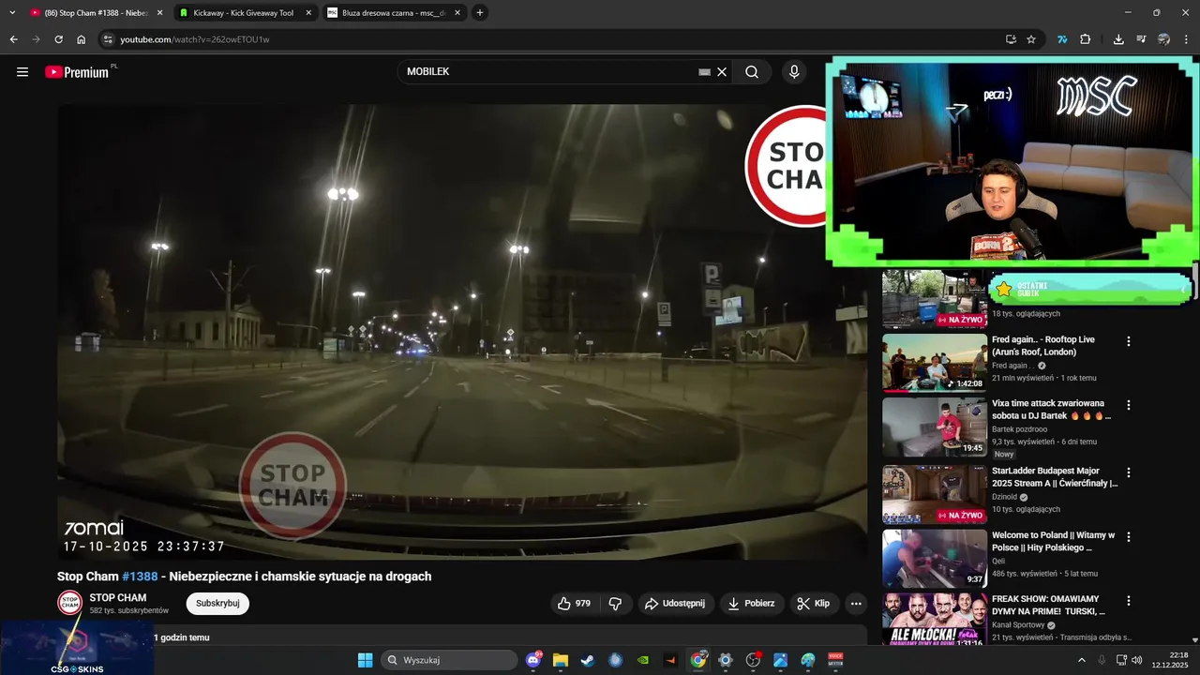Open a new browser tab
1200x675 pixels.
tap(480, 13)
